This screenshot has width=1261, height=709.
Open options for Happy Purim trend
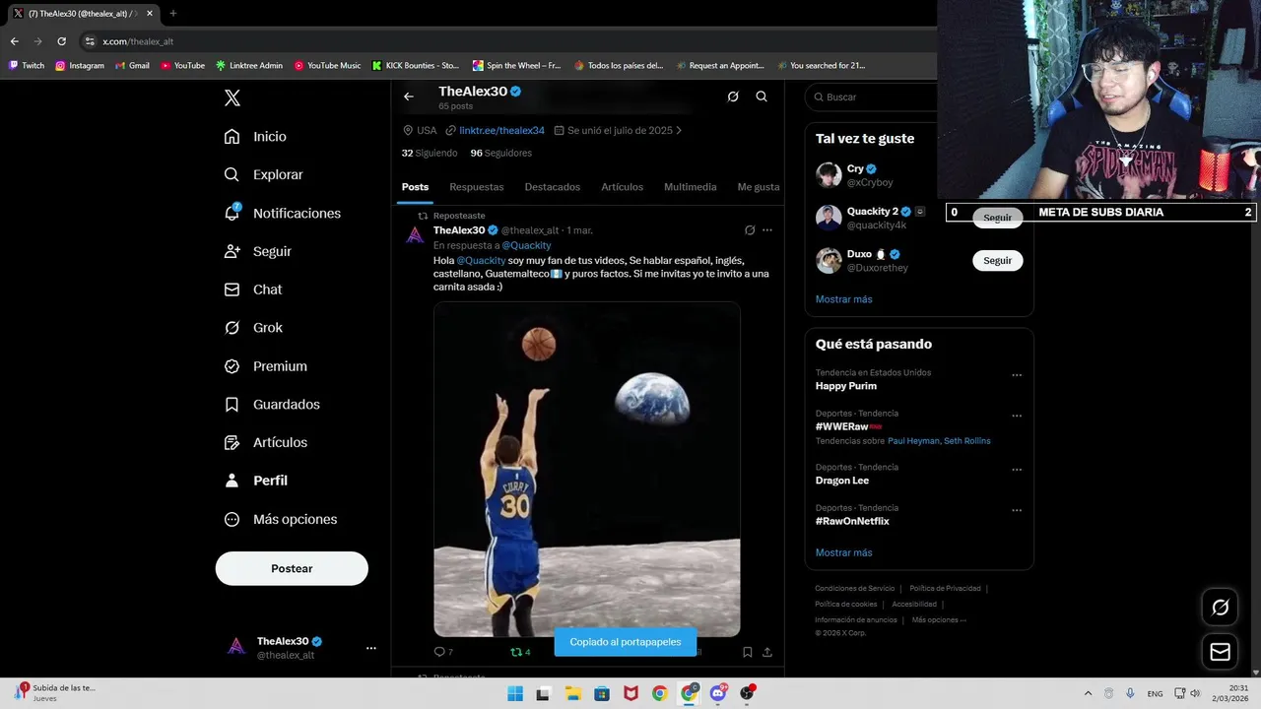1017,375
